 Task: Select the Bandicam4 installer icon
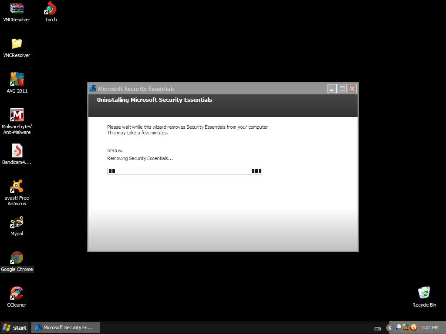click(x=17, y=150)
